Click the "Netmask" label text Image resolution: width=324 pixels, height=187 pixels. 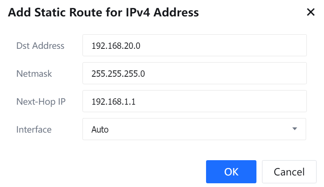34,74
